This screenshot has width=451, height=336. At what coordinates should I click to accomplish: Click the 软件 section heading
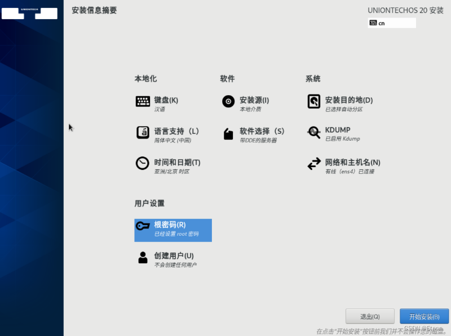[227, 79]
